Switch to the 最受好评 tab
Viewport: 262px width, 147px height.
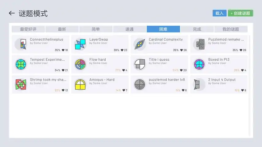pyautogui.click(x=28, y=29)
